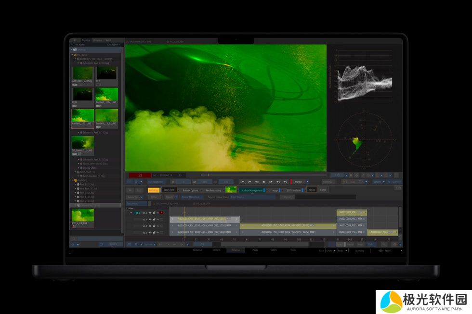
Task: Toggle visibility of track V1.2
Action: [x=150, y=232]
